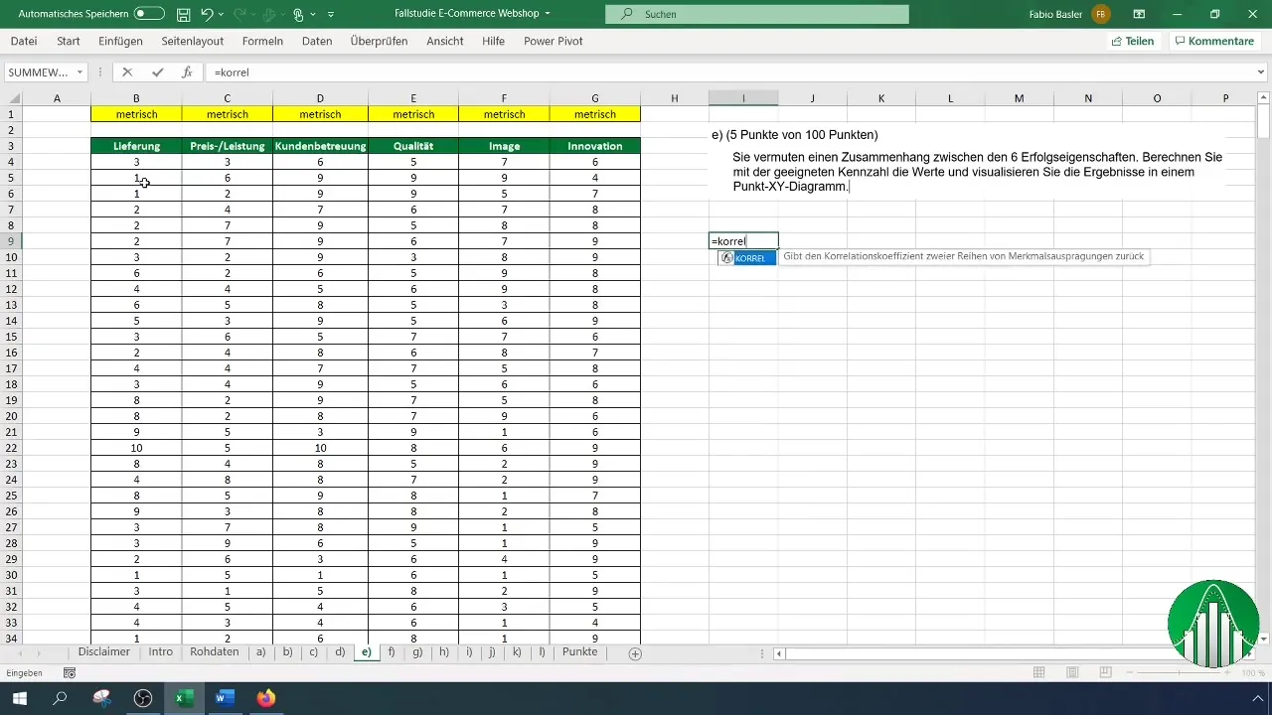Confirm formula entry with the checkmark icon
This screenshot has width=1272, height=715.
(157, 72)
